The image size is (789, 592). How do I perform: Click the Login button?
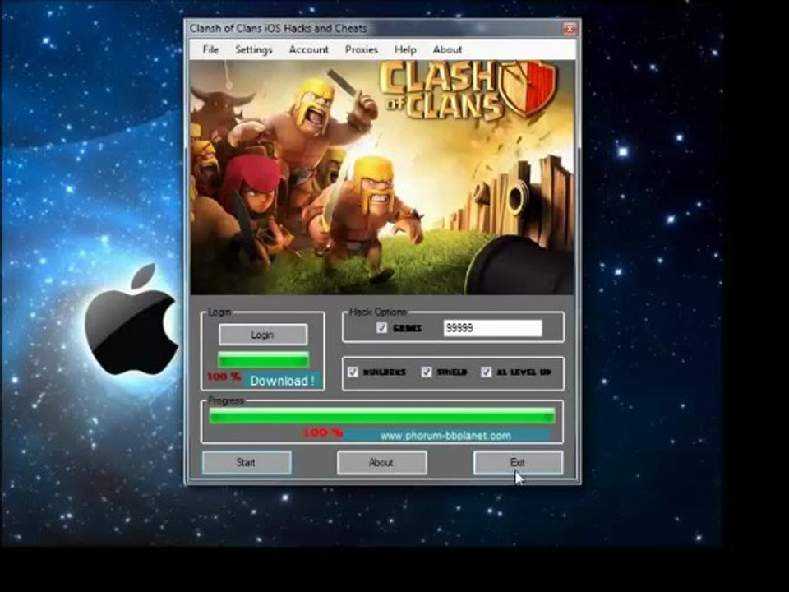click(x=263, y=335)
